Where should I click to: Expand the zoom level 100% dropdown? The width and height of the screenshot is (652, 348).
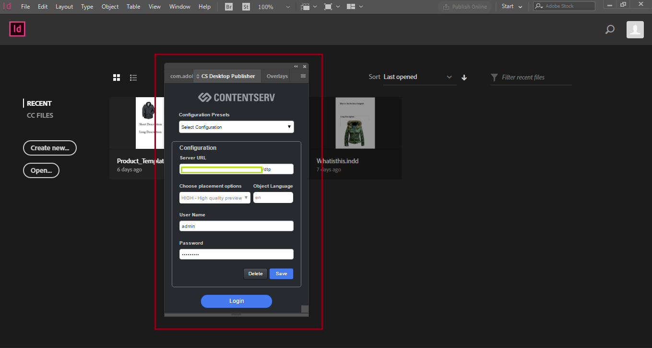pyautogui.click(x=288, y=7)
